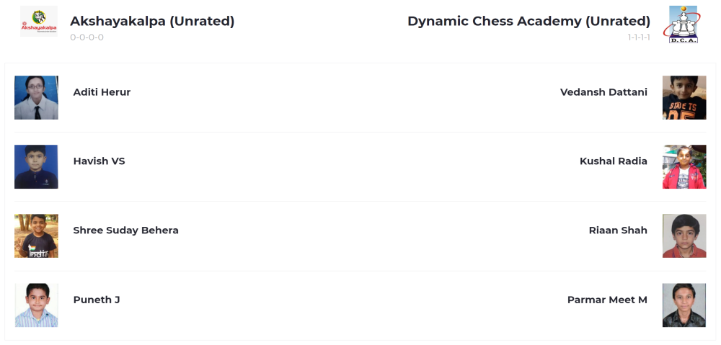The image size is (721, 345).
Task: Click the name Kushal Radia
Action: [613, 161]
